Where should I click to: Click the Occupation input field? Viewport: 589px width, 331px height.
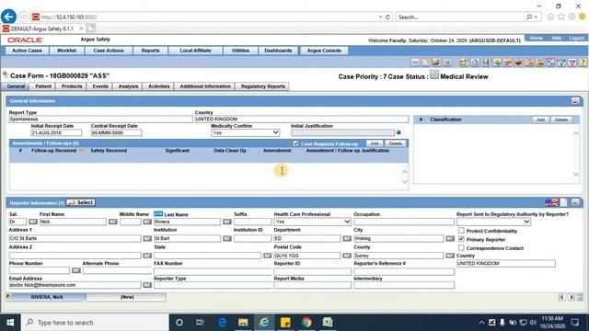tap(404, 222)
